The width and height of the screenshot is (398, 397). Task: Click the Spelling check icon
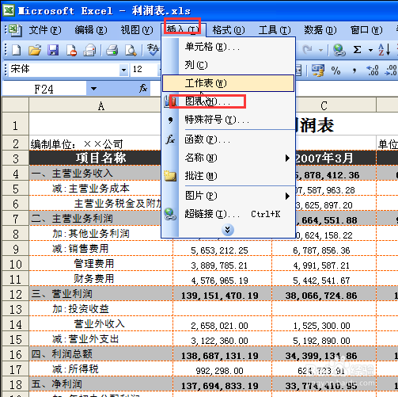point(131,50)
